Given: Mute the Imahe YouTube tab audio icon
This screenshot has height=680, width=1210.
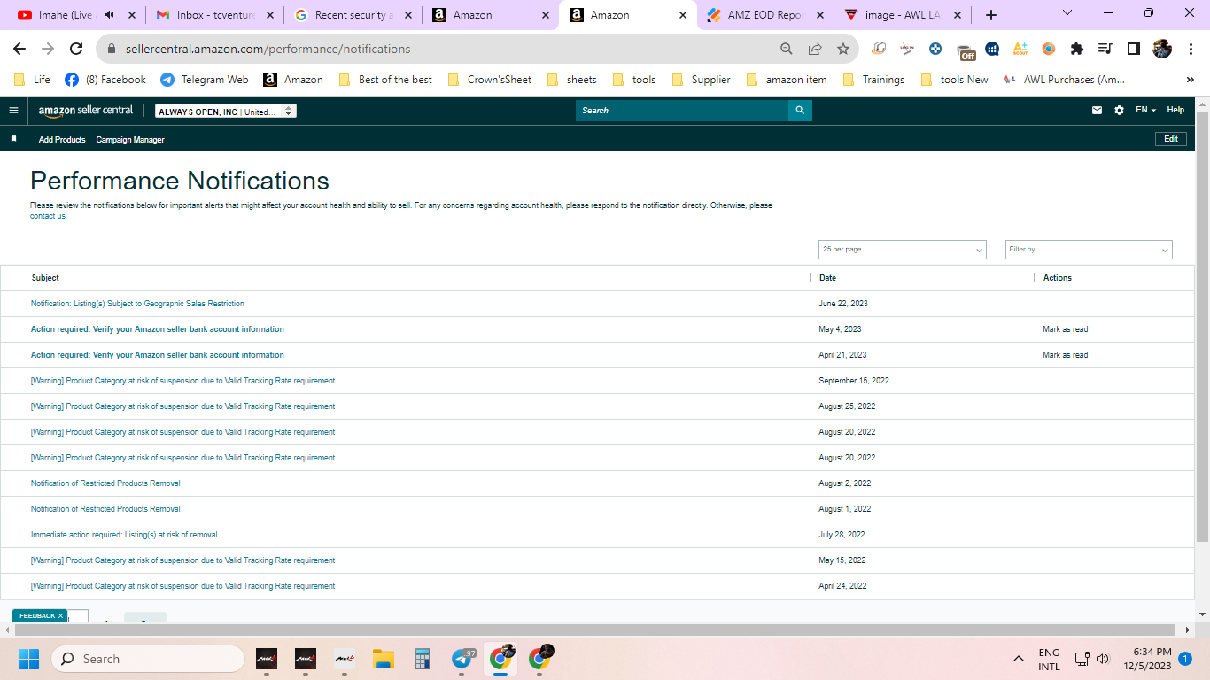Looking at the screenshot, I should [x=109, y=15].
